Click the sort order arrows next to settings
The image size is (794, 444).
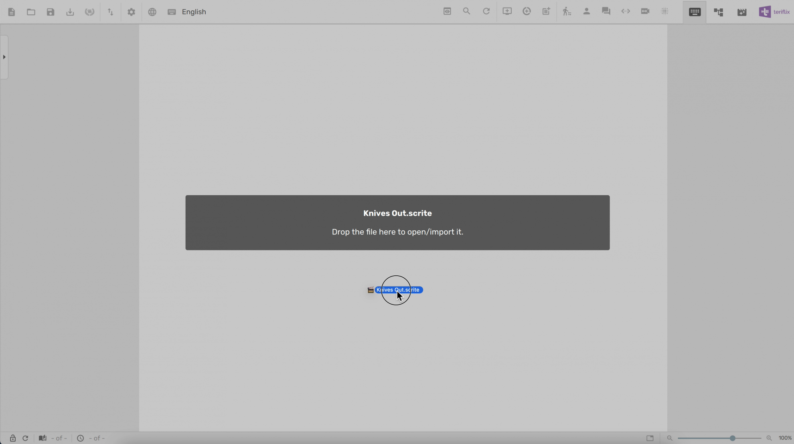pos(110,12)
